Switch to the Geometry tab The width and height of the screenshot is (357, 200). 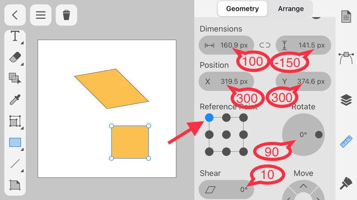click(x=242, y=8)
